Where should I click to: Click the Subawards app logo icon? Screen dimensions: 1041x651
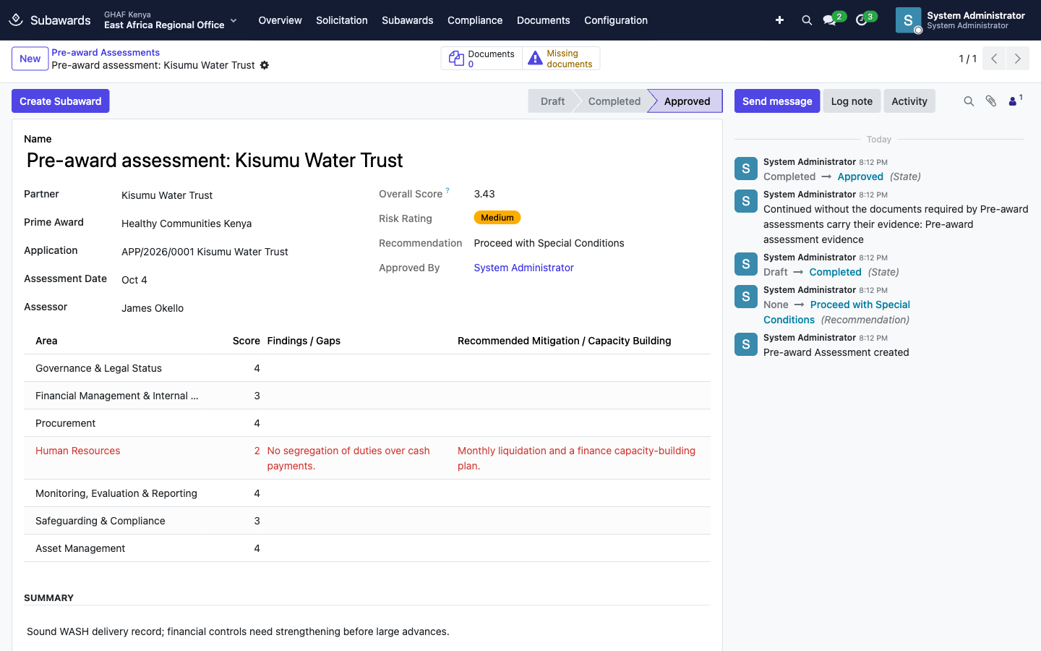(16, 20)
